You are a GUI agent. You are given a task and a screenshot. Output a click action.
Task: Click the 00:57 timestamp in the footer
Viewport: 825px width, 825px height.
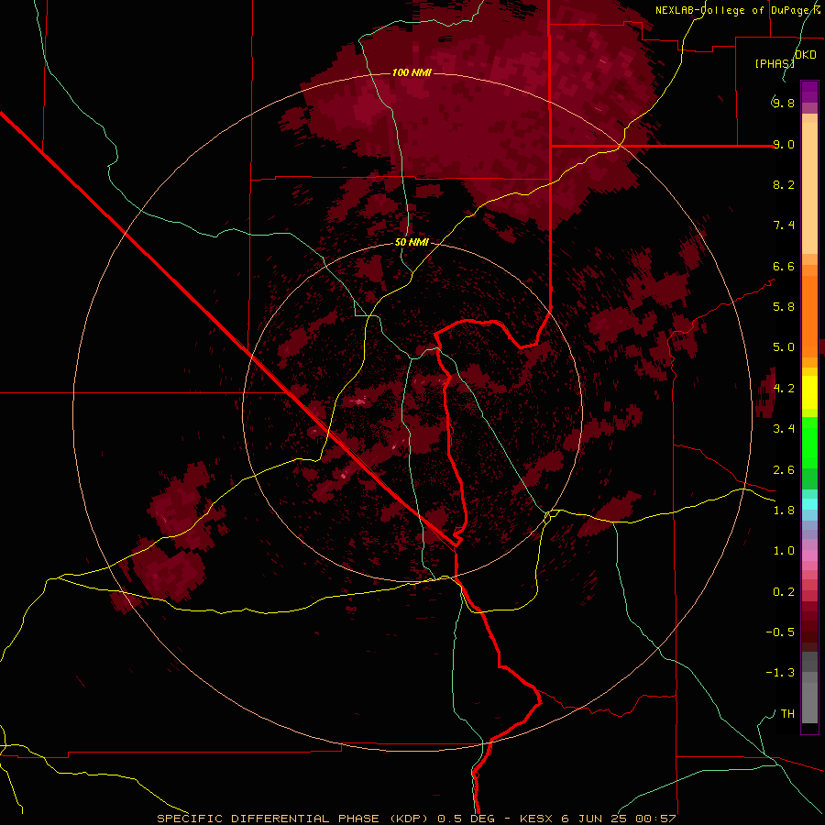coord(658,819)
